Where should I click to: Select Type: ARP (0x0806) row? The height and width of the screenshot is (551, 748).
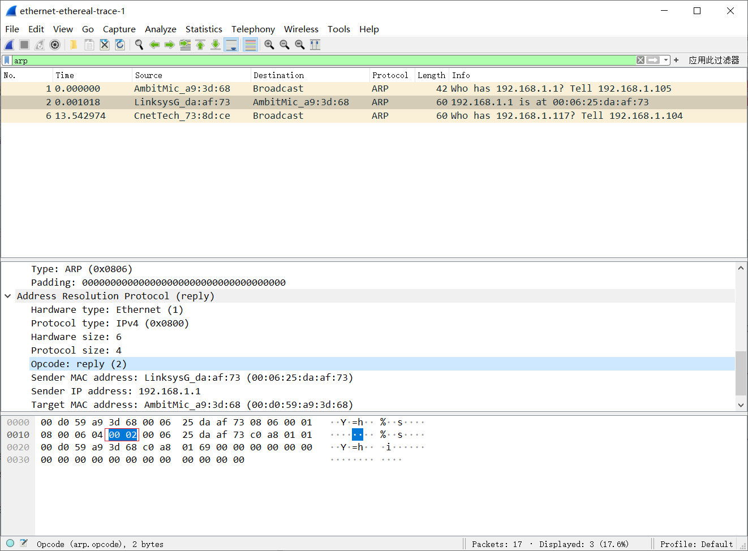[382, 269]
